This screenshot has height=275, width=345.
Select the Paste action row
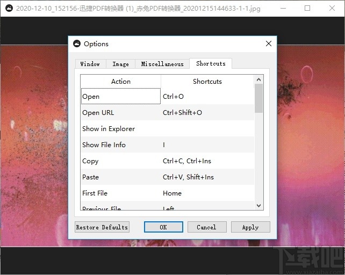[121, 177]
